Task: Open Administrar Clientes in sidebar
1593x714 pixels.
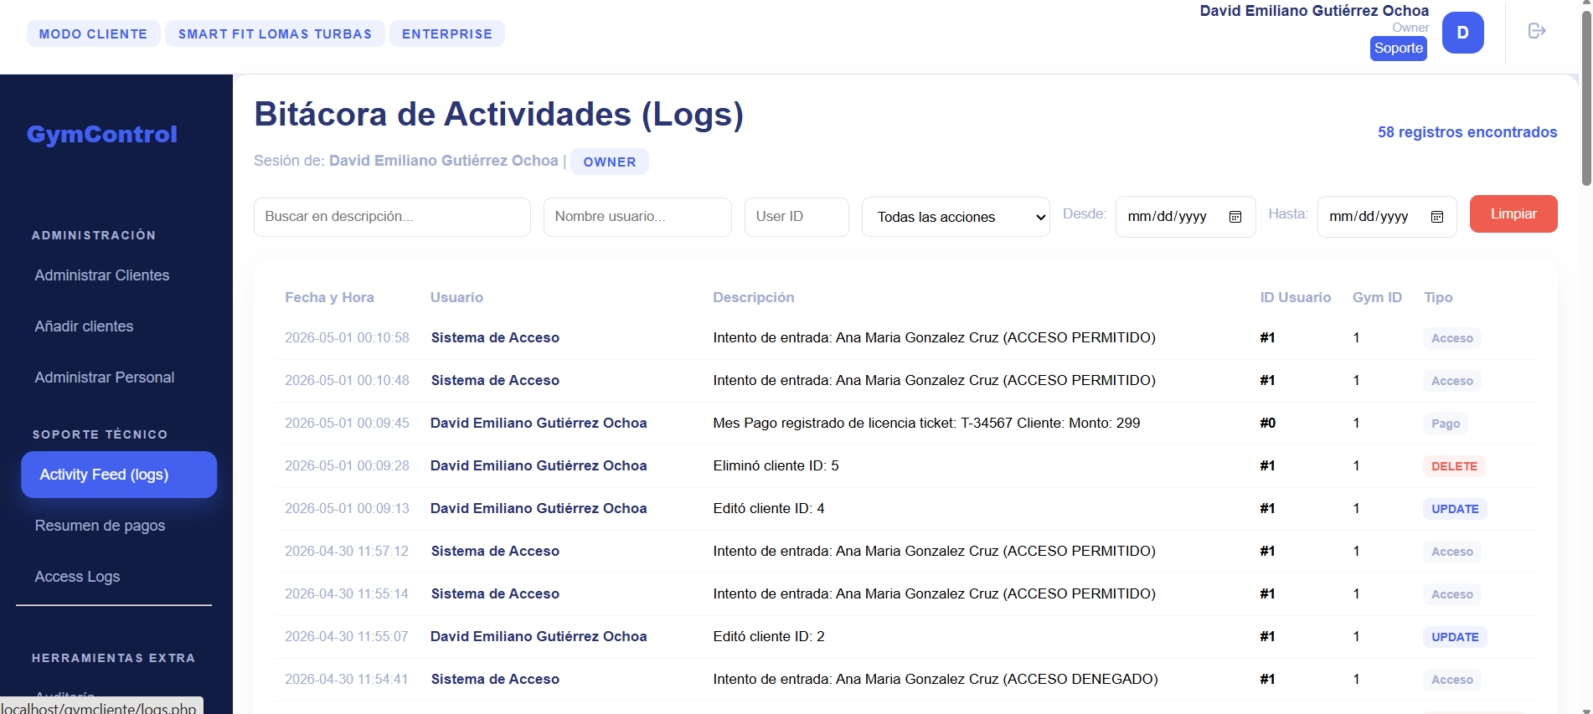Action: click(102, 275)
